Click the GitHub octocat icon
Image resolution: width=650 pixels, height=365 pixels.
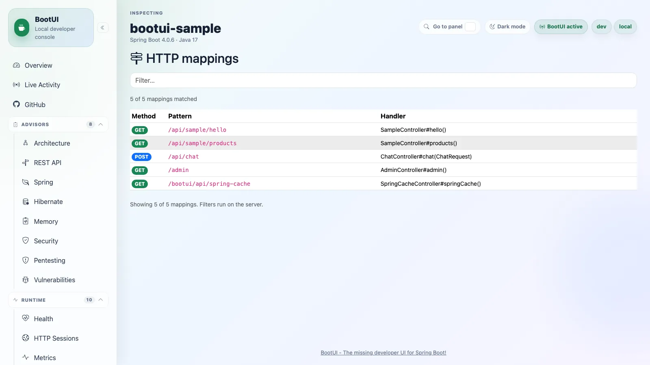click(16, 104)
